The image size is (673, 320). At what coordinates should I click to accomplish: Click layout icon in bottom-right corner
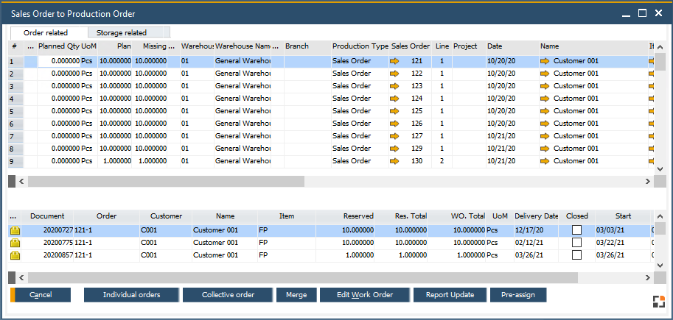click(658, 299)
